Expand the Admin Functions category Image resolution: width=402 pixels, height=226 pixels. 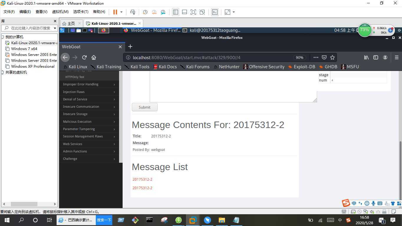(89, 151)
